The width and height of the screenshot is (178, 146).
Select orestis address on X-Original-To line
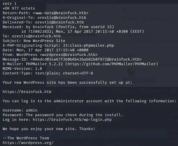(62, 18)
